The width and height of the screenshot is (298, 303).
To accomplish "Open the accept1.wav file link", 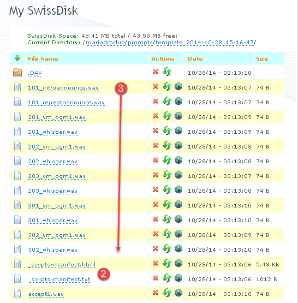I will point(46,294).
